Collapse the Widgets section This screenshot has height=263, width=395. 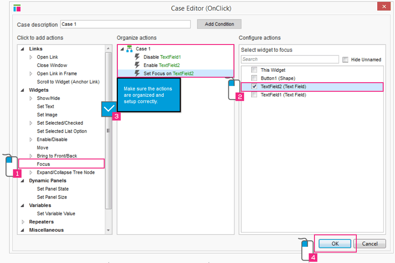(24, 90)
